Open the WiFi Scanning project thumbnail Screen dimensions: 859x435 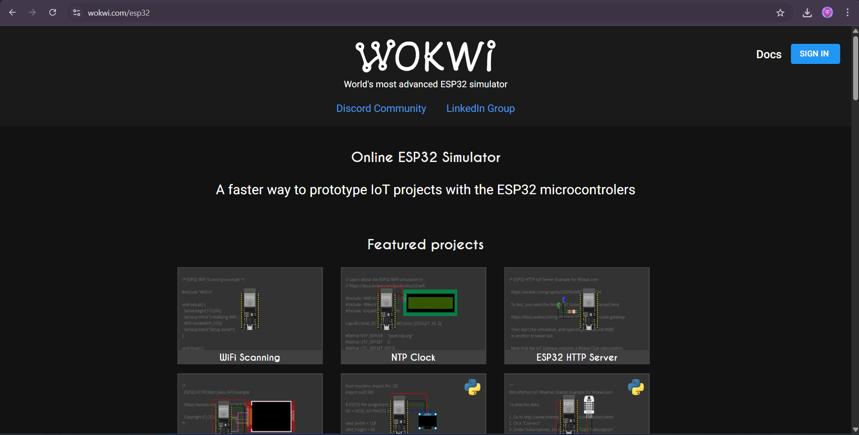250,316
